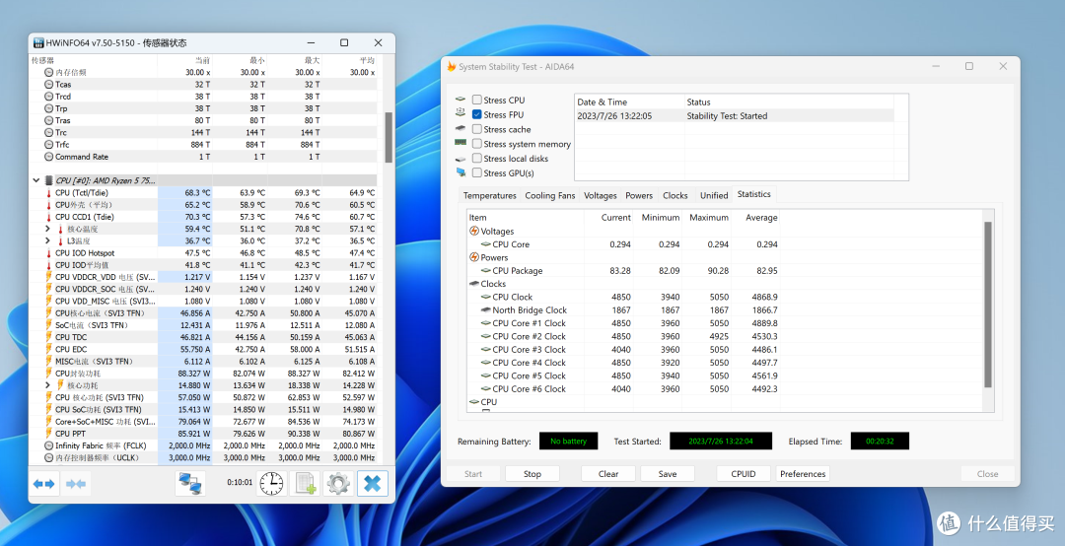Select the North Bridge Clock row
Image resolution: width=1065 pixels, height=546 pixels.
pos(623,309)
